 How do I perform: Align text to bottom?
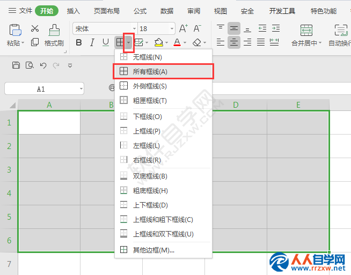tap(247, 29)
